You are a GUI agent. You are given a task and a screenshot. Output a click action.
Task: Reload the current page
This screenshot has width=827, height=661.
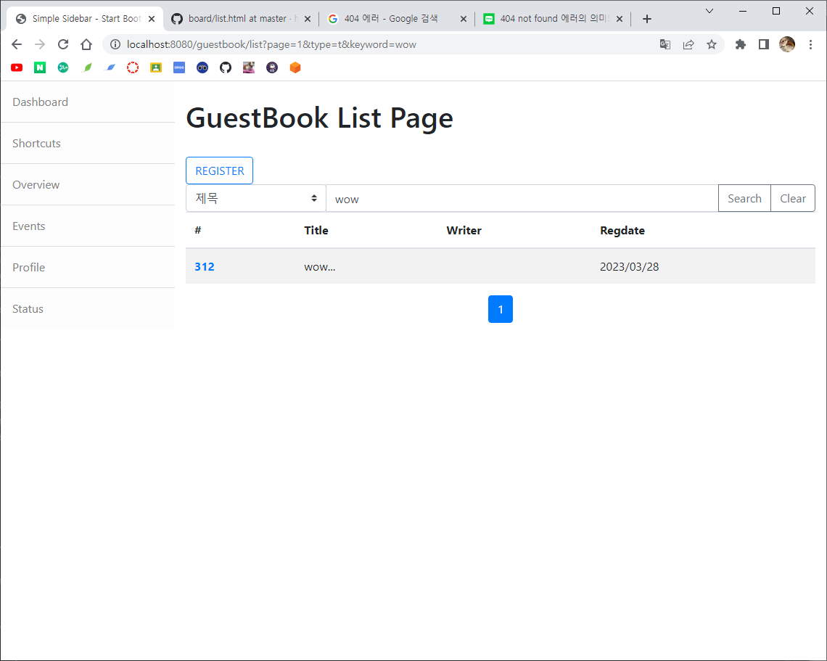pyautogui.click(x=63, y=44)
